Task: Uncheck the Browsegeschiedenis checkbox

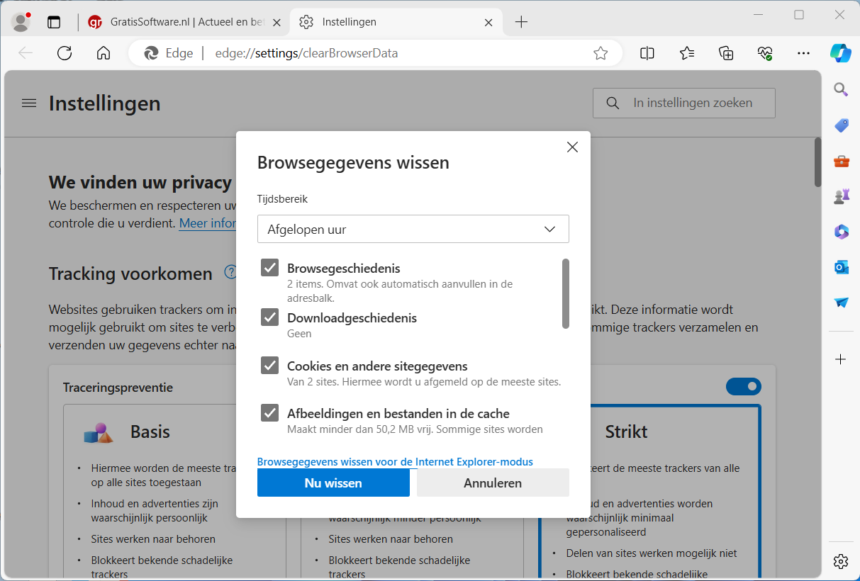Action: [x=269, y=268]
